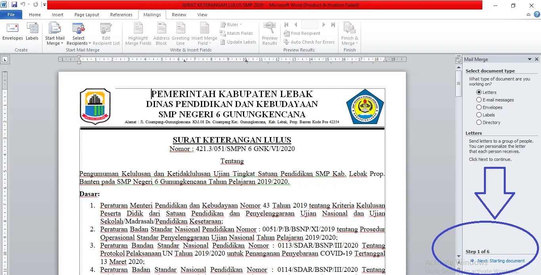Viewport: 541px width, 275px height.
Task: Select the Directory option
Action: [x=479, y=122]
